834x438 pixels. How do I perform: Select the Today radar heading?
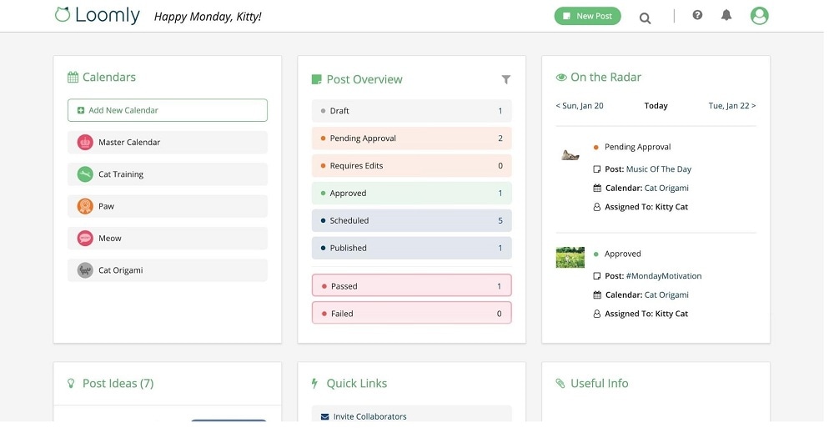656,106
